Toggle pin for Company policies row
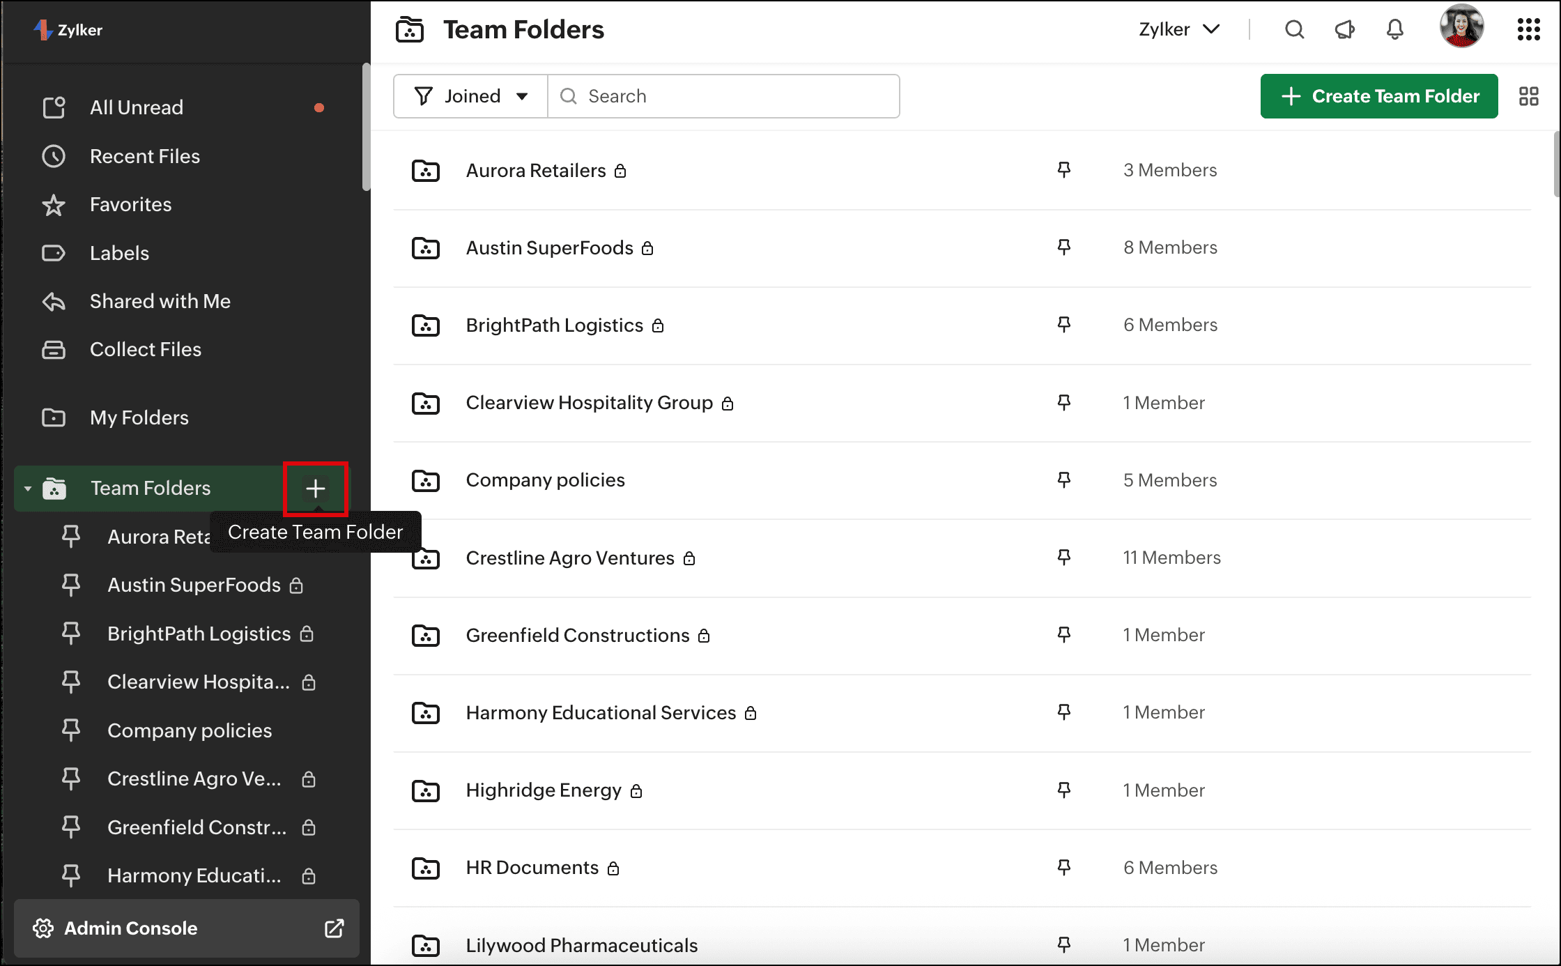Image resolution: width=1561 pixels, height=966 pixels. pos(1063,480)
